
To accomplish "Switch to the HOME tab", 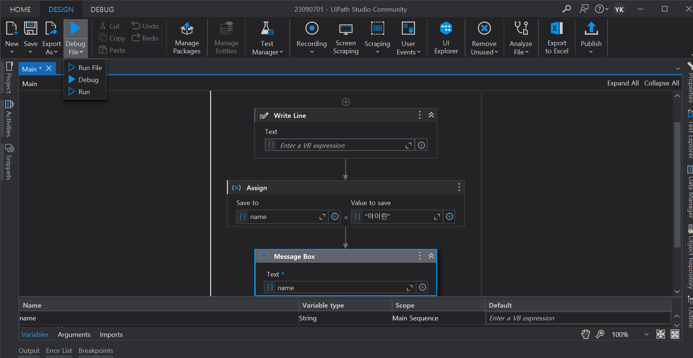I will (20, 9).
